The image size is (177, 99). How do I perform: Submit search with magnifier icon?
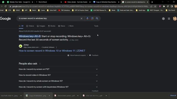click(x=97, y=18)
